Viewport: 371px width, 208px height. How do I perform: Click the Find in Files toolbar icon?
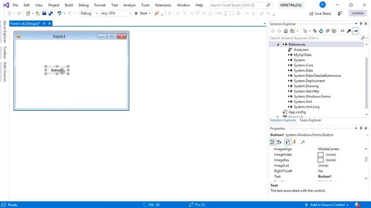(x=157, y=13)
